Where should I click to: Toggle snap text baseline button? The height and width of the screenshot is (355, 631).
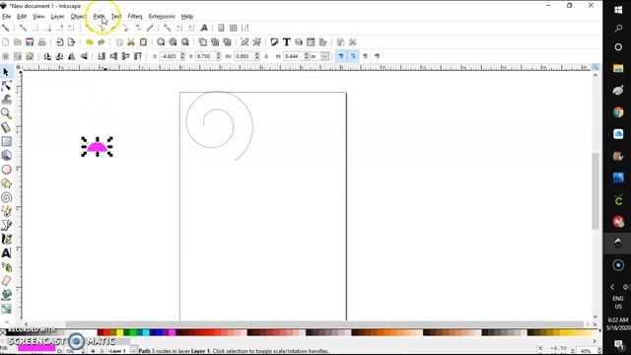[x=204, y=28]
